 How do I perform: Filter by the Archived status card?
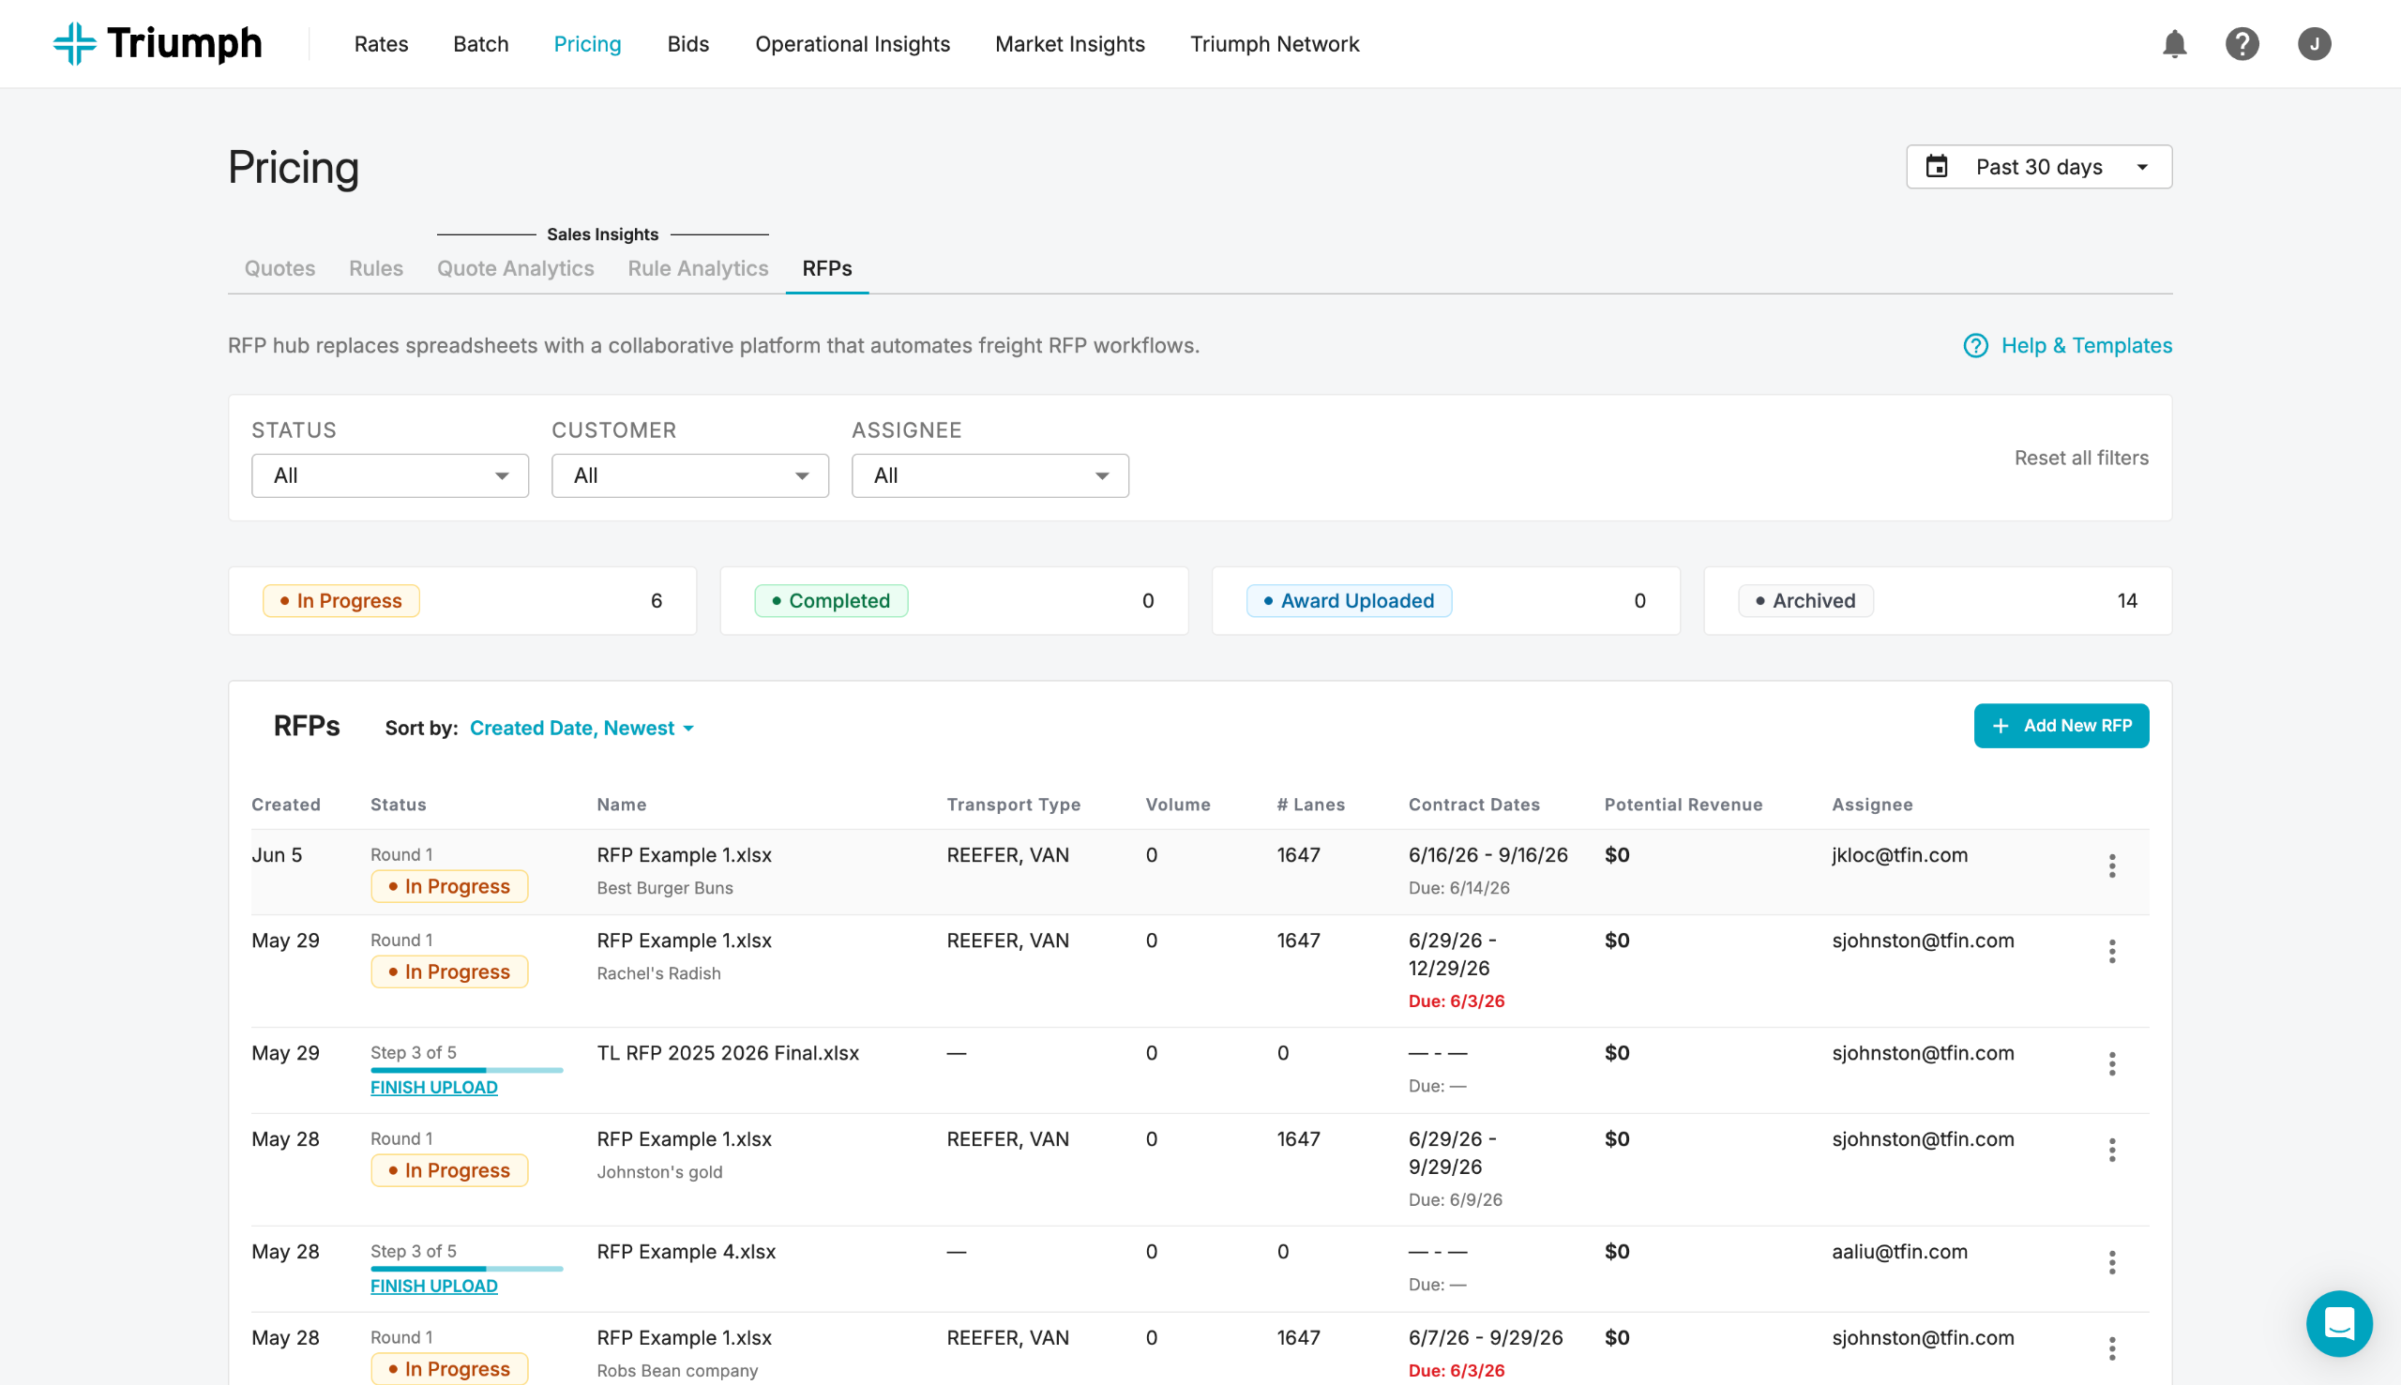pyautogui.click(x=1937, y=600)
